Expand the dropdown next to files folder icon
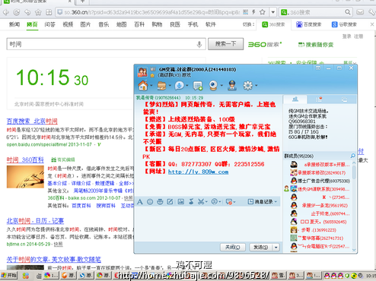Viewport: 376px width, 281px height. 170,86
